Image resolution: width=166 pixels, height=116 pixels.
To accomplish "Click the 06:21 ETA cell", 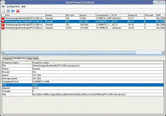I will (120, 25).
